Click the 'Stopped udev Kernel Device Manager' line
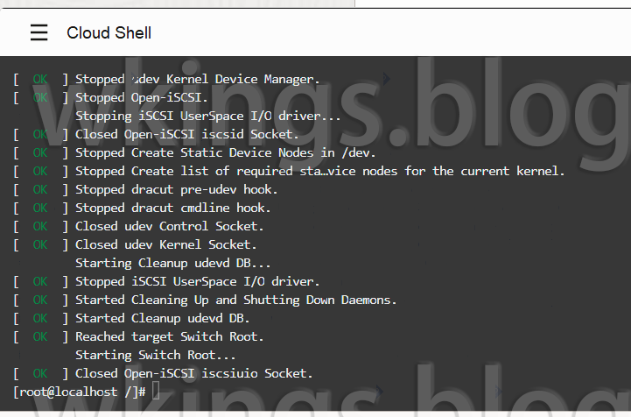Screen dimensions: 631x417 coord(166,80)
